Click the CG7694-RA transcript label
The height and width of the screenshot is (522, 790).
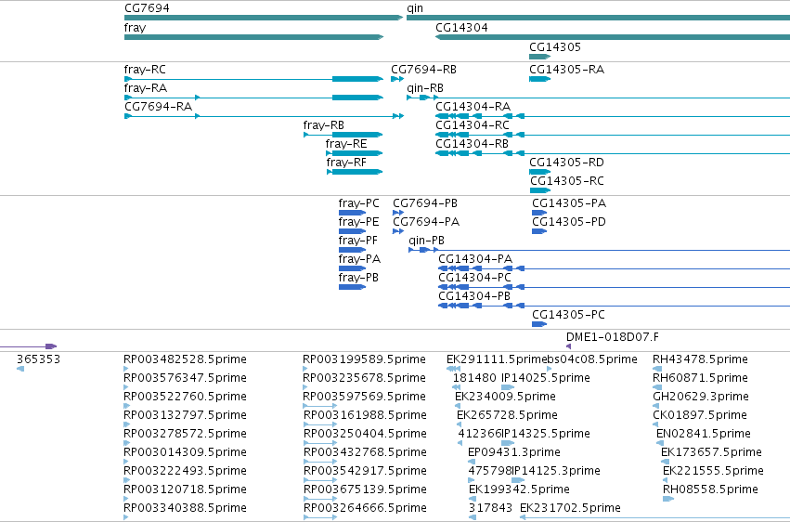point(158,107)
